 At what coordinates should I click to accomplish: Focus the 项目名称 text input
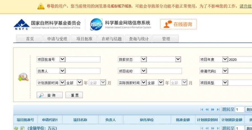(164, 71)
